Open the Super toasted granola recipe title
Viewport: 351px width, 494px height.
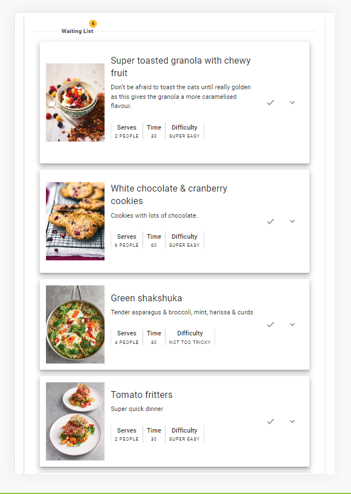[x=181, y=67]
